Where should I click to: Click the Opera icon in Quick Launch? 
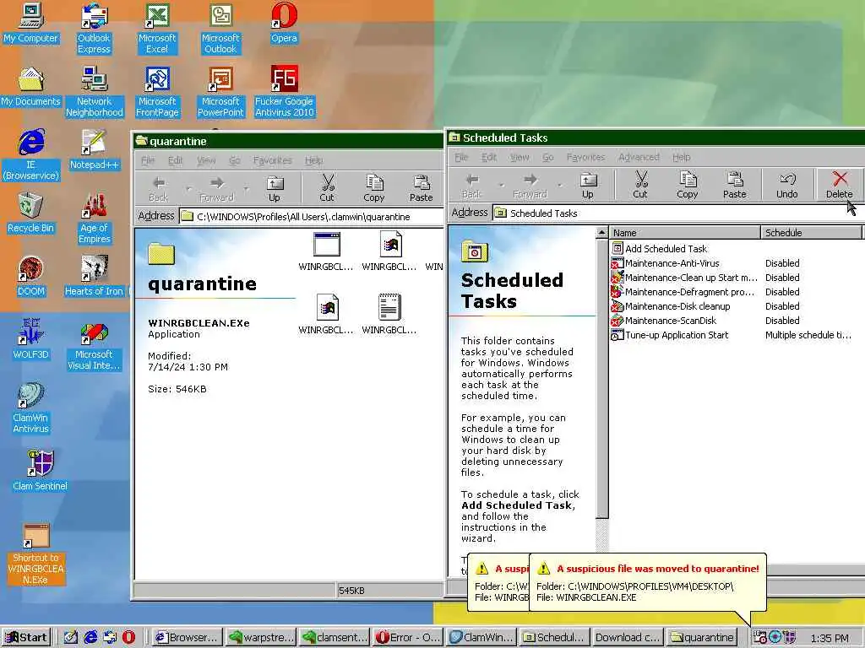point(128,638)
